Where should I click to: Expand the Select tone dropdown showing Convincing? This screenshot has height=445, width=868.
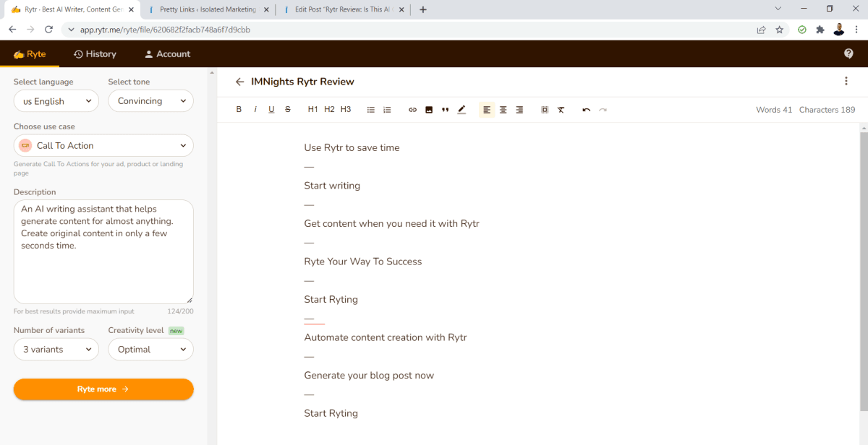point(150,101)
